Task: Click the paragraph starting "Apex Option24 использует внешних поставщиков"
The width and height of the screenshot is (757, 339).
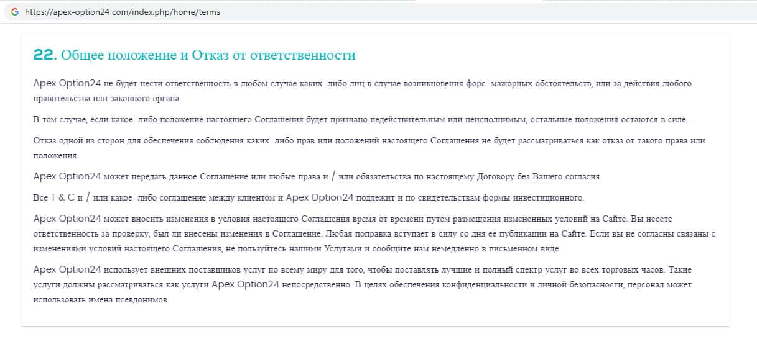Action: 363,284
